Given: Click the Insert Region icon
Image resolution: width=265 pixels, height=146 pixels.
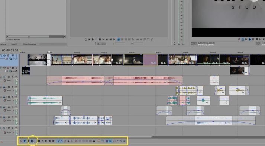Looking at the screenshot, I should coord(102,141).
